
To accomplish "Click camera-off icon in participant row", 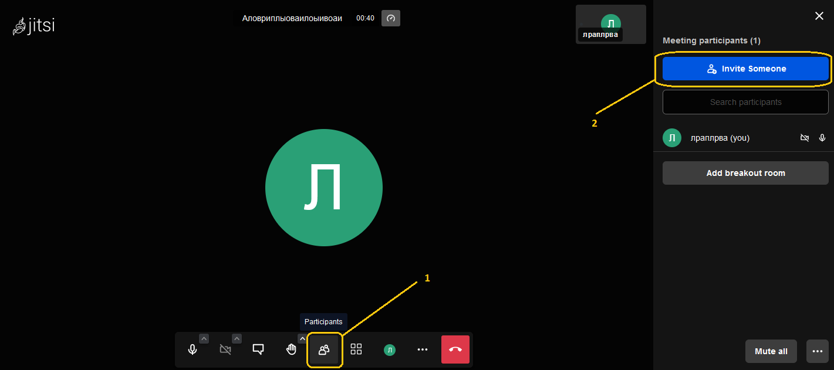I will 805,138.
